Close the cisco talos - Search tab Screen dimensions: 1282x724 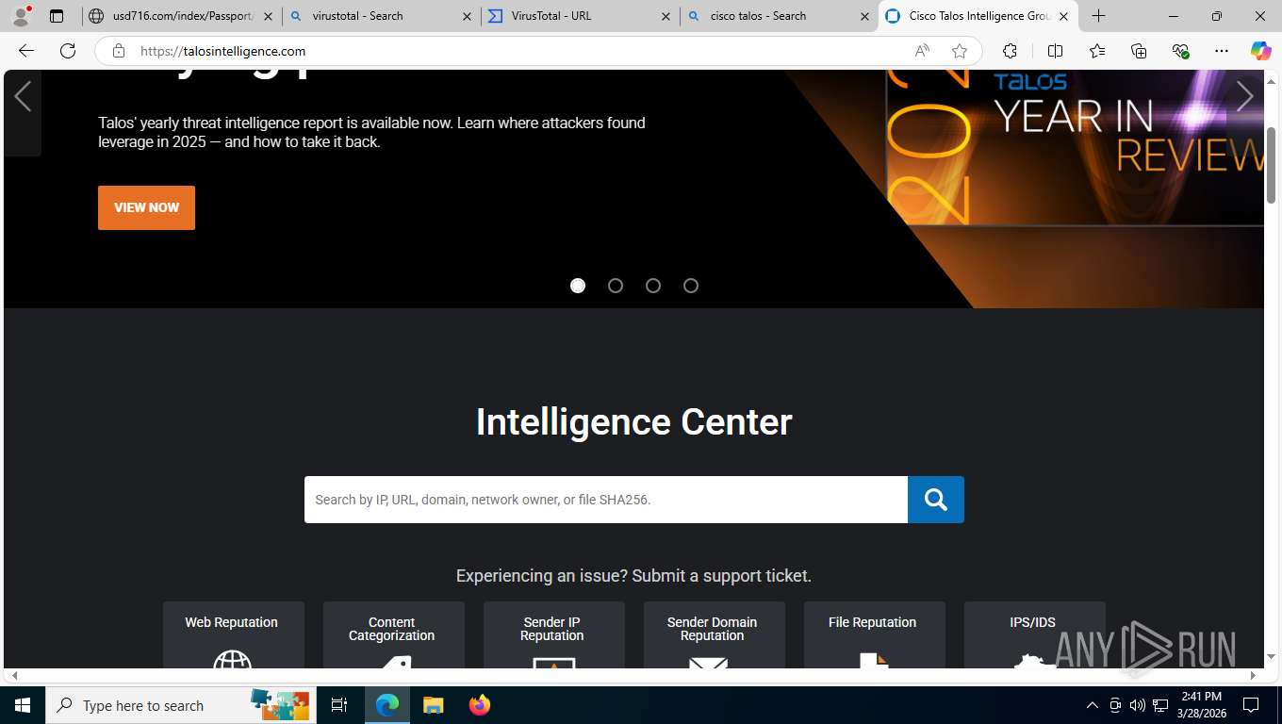[x=864, y=16]
